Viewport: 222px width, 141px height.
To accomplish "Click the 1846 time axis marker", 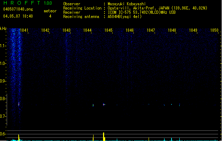I will click(x=130, y=30).
